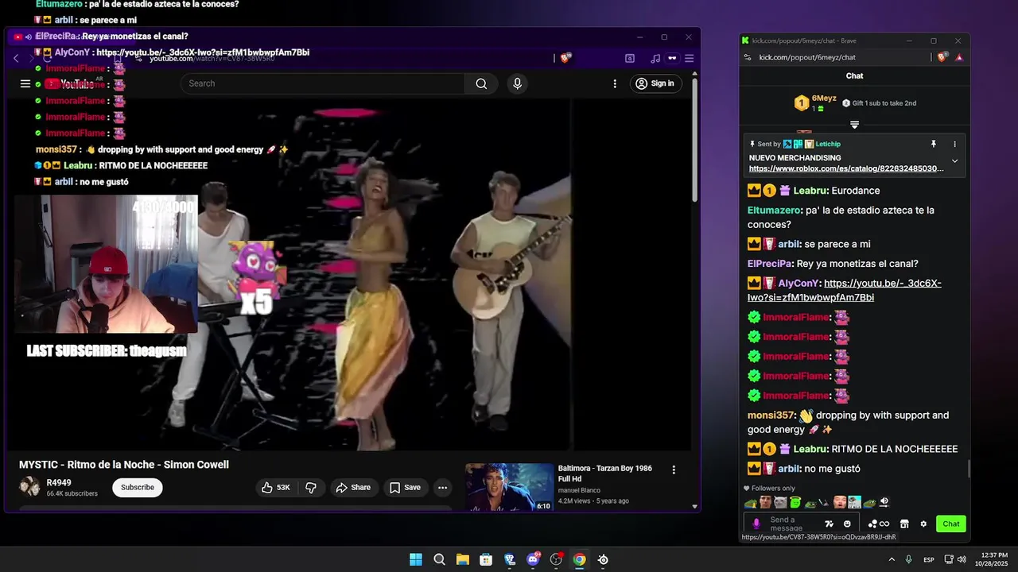This screenshot has width=1018, height=572.
Task: Open Discord from the taskbar
Action: 533,559
